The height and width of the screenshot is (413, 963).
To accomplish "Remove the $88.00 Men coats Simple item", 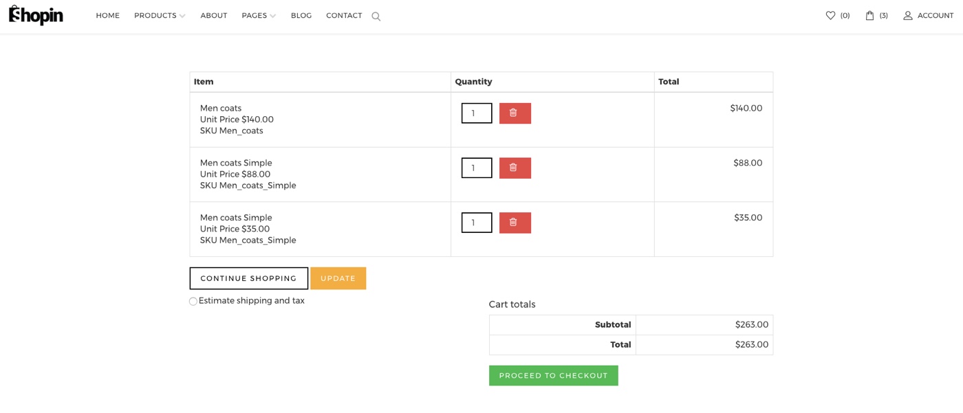I will (515, 168).
